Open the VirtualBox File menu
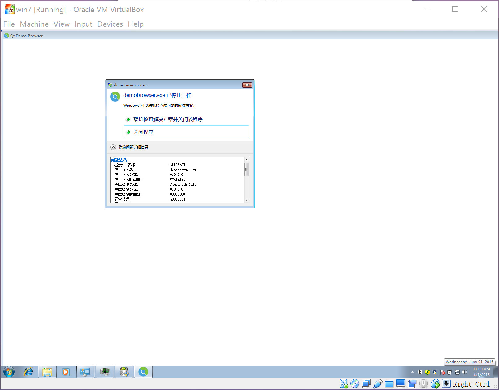499x390 pixels. click(9, 24)
